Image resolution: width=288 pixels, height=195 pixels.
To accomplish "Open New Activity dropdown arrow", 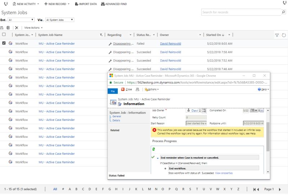I will pos(38,4).
